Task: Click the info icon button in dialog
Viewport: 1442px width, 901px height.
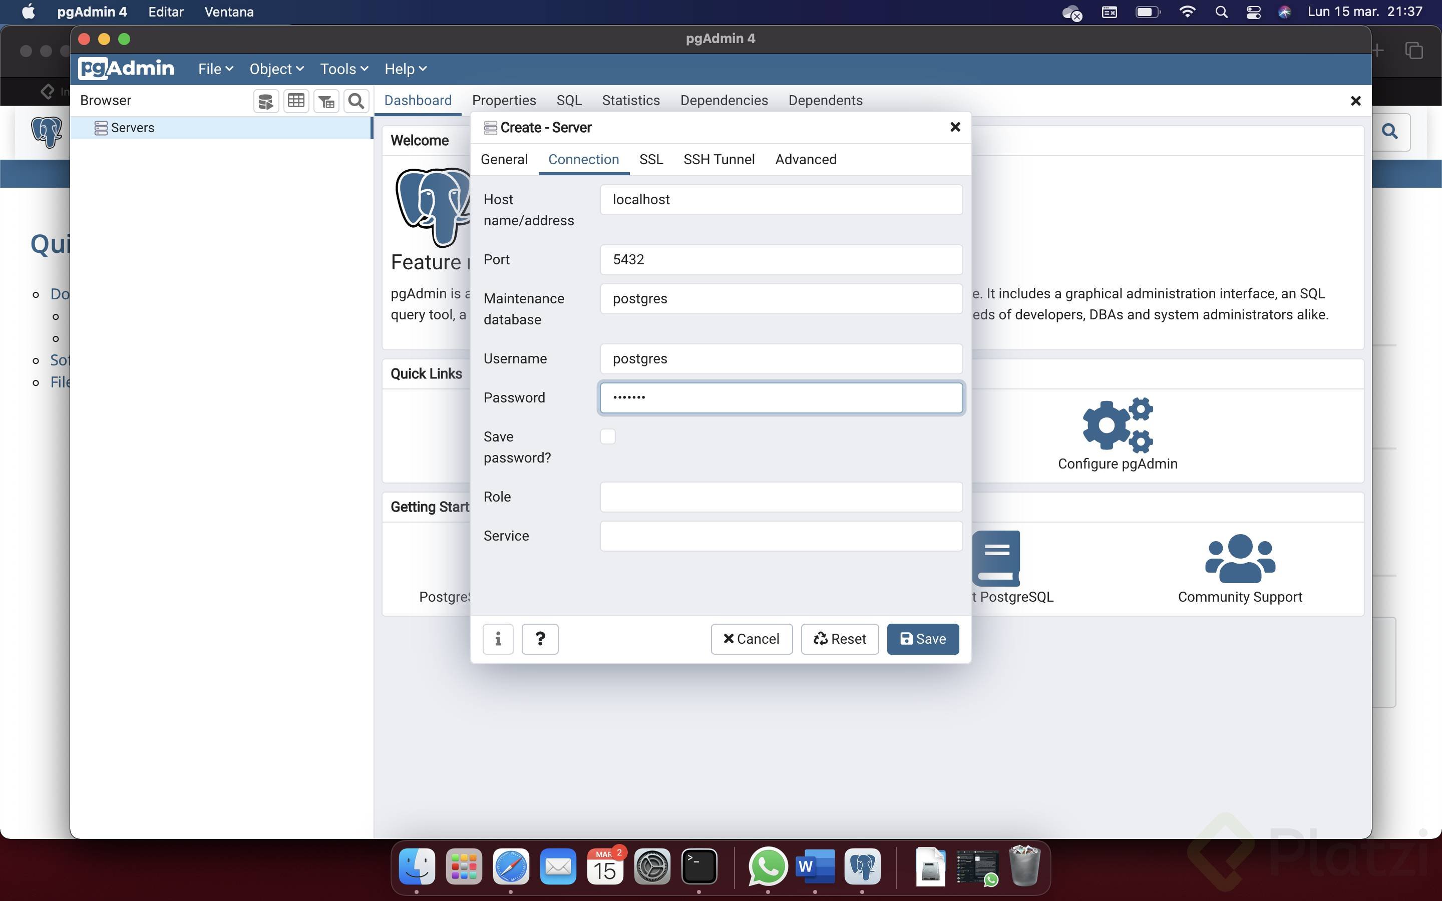Action: (x=498, y=639)
